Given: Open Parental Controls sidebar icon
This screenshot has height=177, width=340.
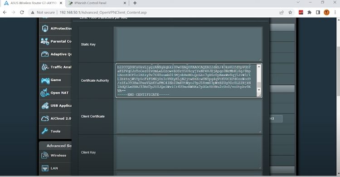Looking at the screenshot, I should coord(45,41).
